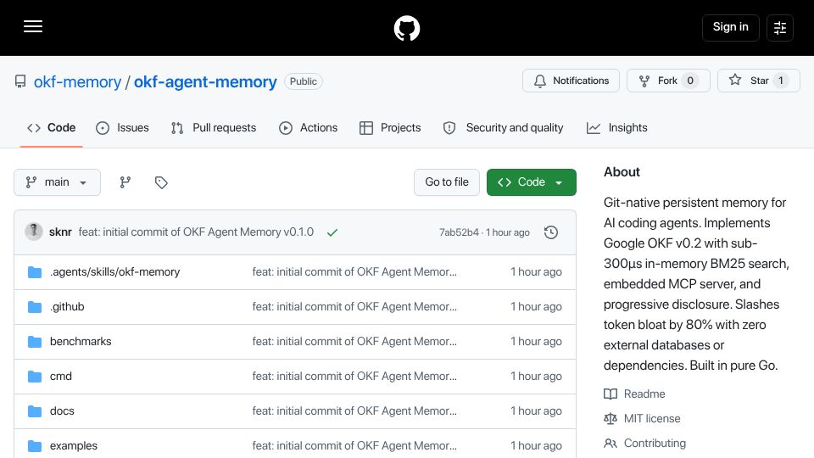Expand the main branch dropdown

pos(57,182)
